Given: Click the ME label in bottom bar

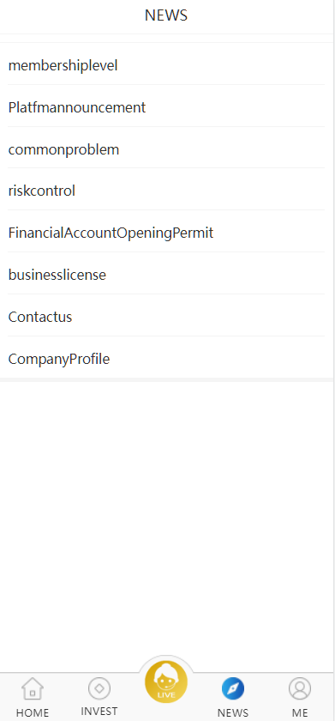Looking at the screenshot, I should click(300, 712).
